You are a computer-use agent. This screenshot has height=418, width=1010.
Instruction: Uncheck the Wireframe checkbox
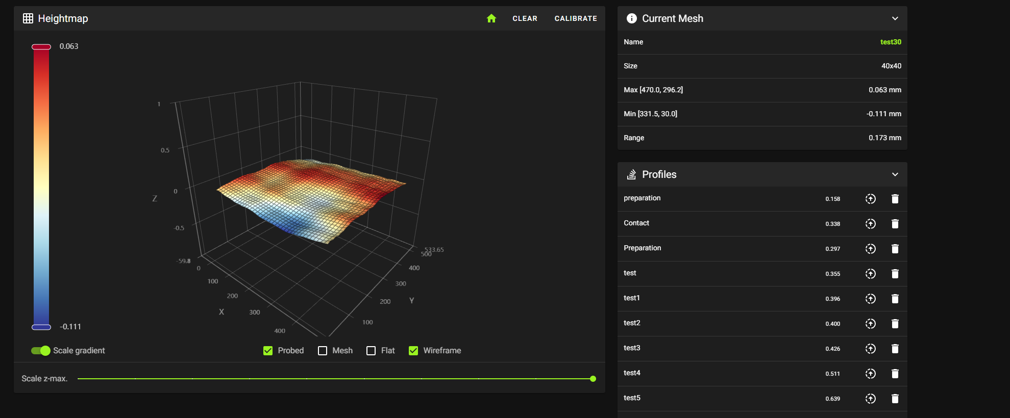413,351
